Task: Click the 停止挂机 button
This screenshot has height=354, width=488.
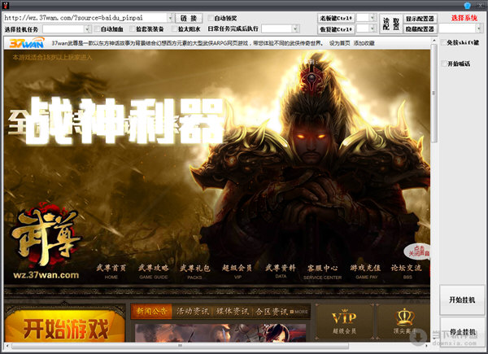Action: (x=462, y=331)
